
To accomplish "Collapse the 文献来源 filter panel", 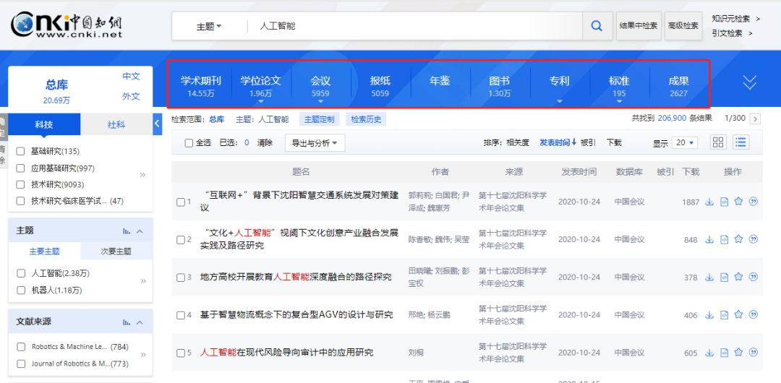I will pos(140,322).
